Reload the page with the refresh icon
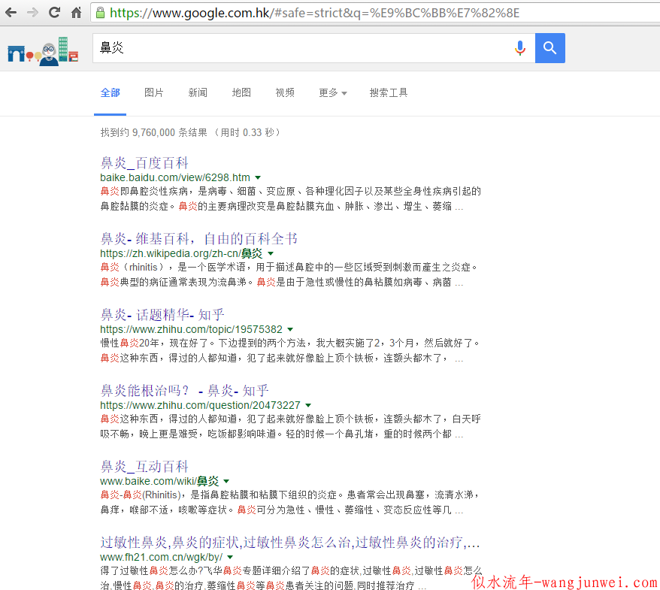Viewport: 660px width, 590px height. coord(54,13)
